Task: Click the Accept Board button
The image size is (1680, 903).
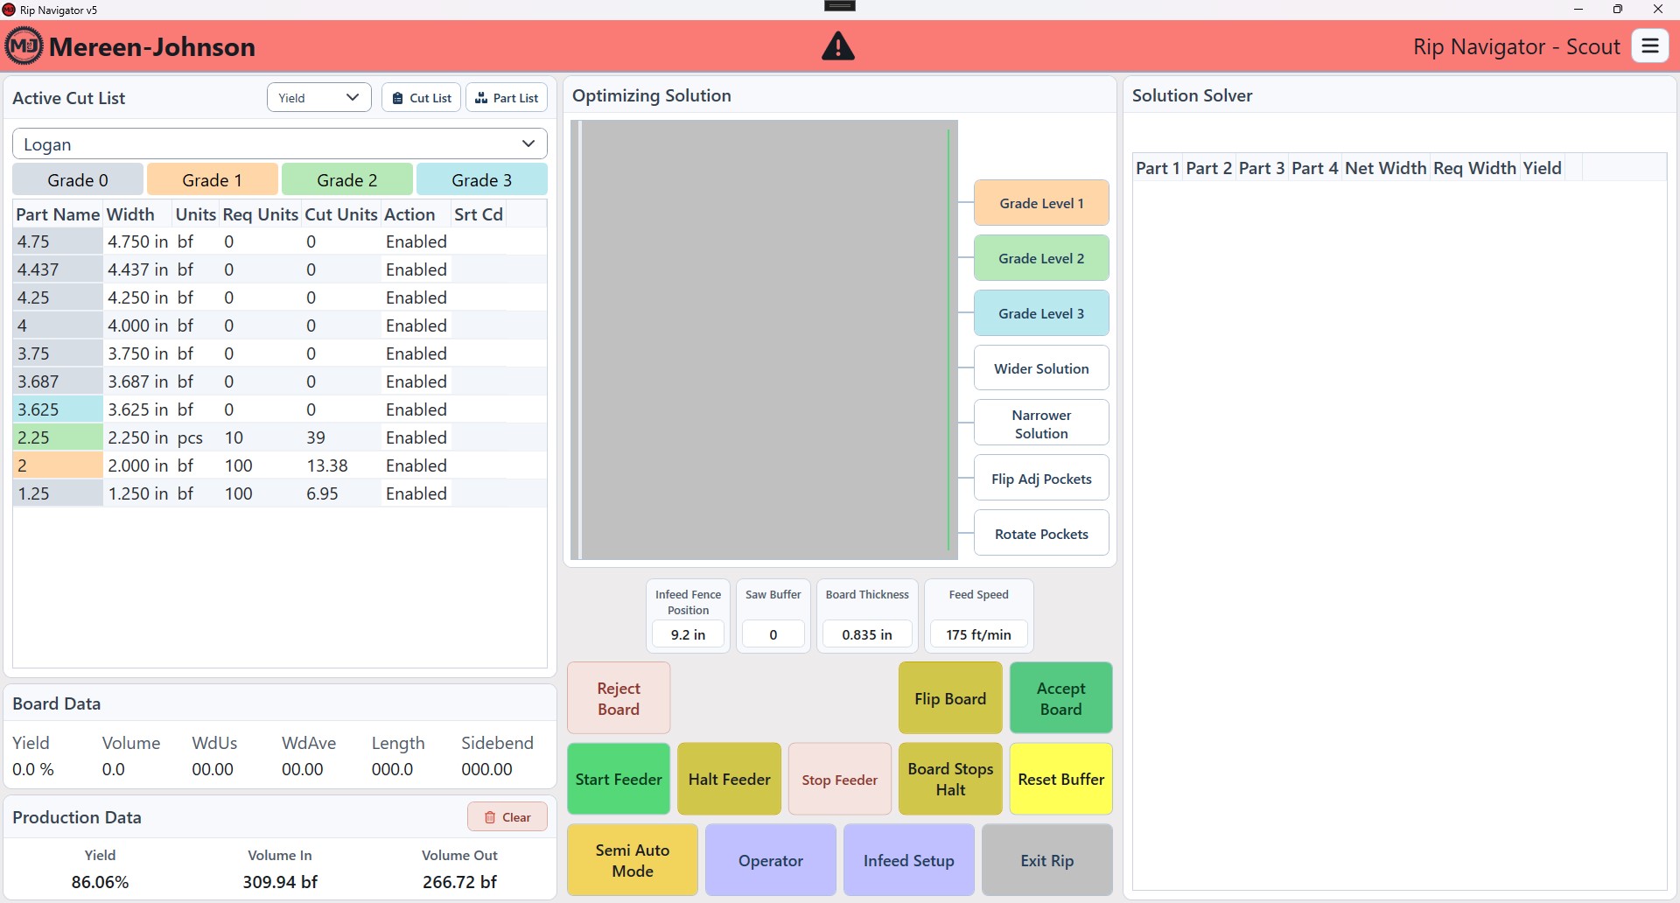Action: pos(1061,698)
